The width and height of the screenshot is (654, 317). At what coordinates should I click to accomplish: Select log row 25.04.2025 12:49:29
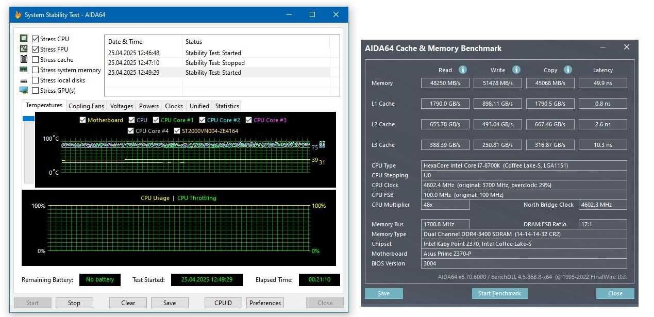217,72
